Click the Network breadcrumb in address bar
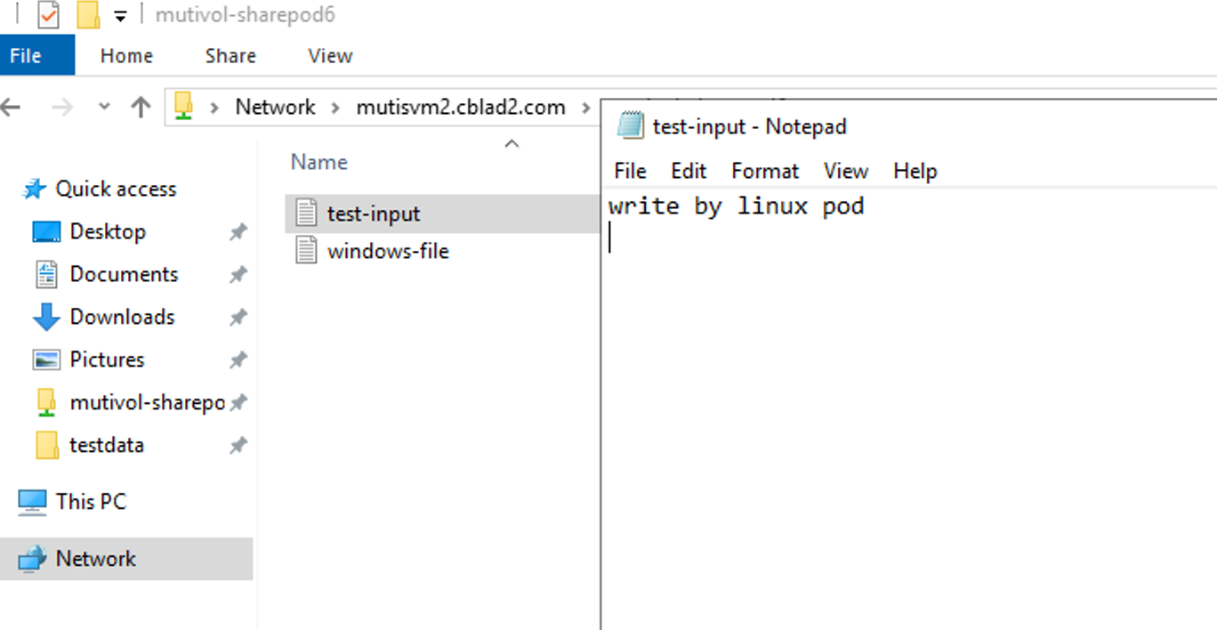The width and height of the screenshot is (1217, 630). tap(275, 107)
